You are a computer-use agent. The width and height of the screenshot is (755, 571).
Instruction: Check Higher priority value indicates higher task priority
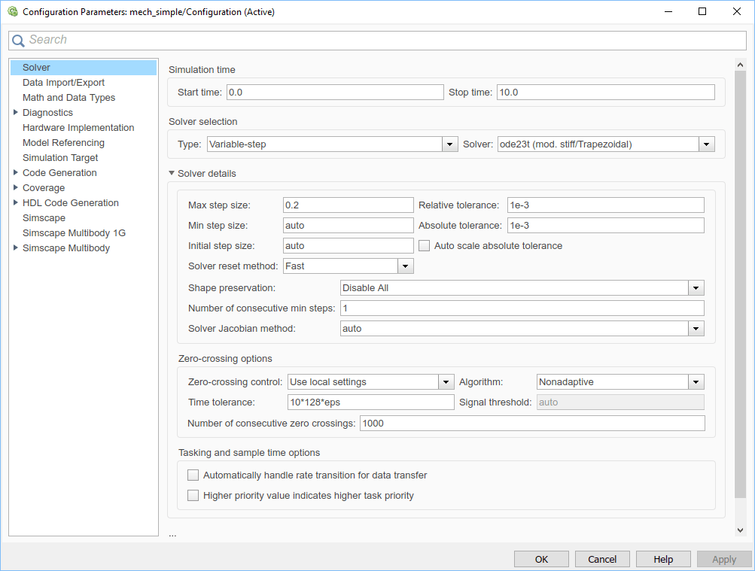(x=193, y=496)
